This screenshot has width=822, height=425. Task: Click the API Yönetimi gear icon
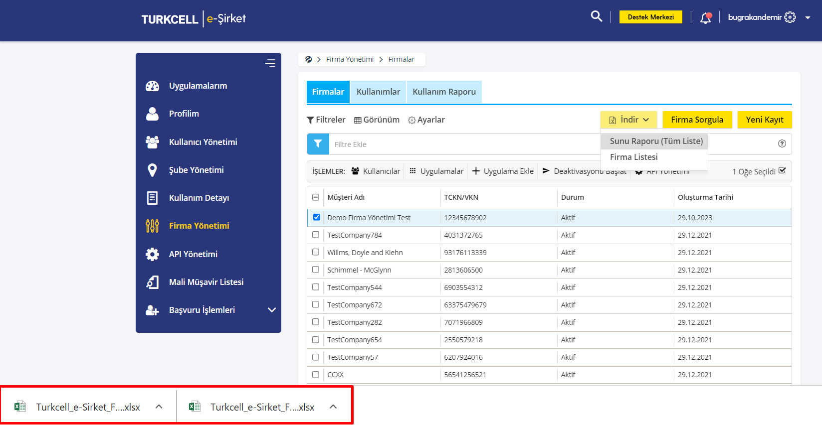[x=152, y=254]
